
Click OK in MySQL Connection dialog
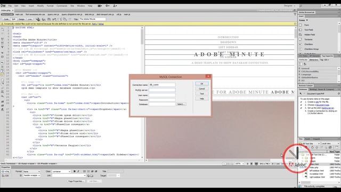pyautogui.click(x=201, y=84)
